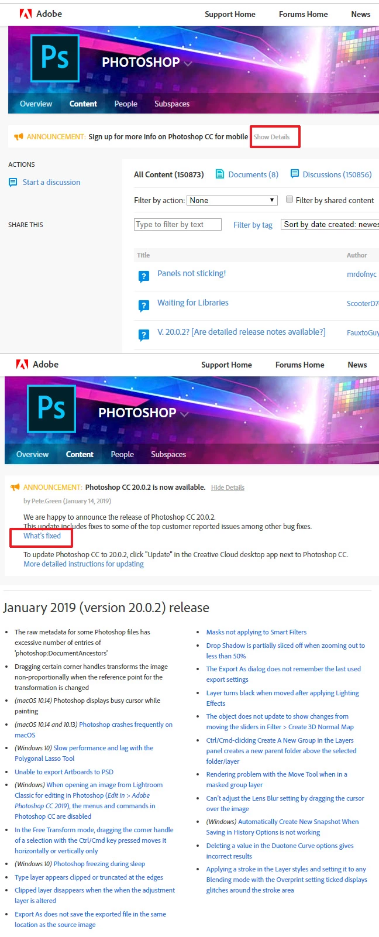Open the 'Panels not sticking!' thread
Screen dimensions: 379x937
click(191, 273)
